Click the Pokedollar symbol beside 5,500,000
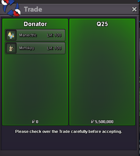 (x=93, y=122)
